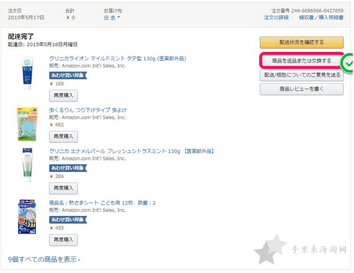Click 商品を返品または交換する button
This screenshot has width=354, height=273.
tap(302, 61)
